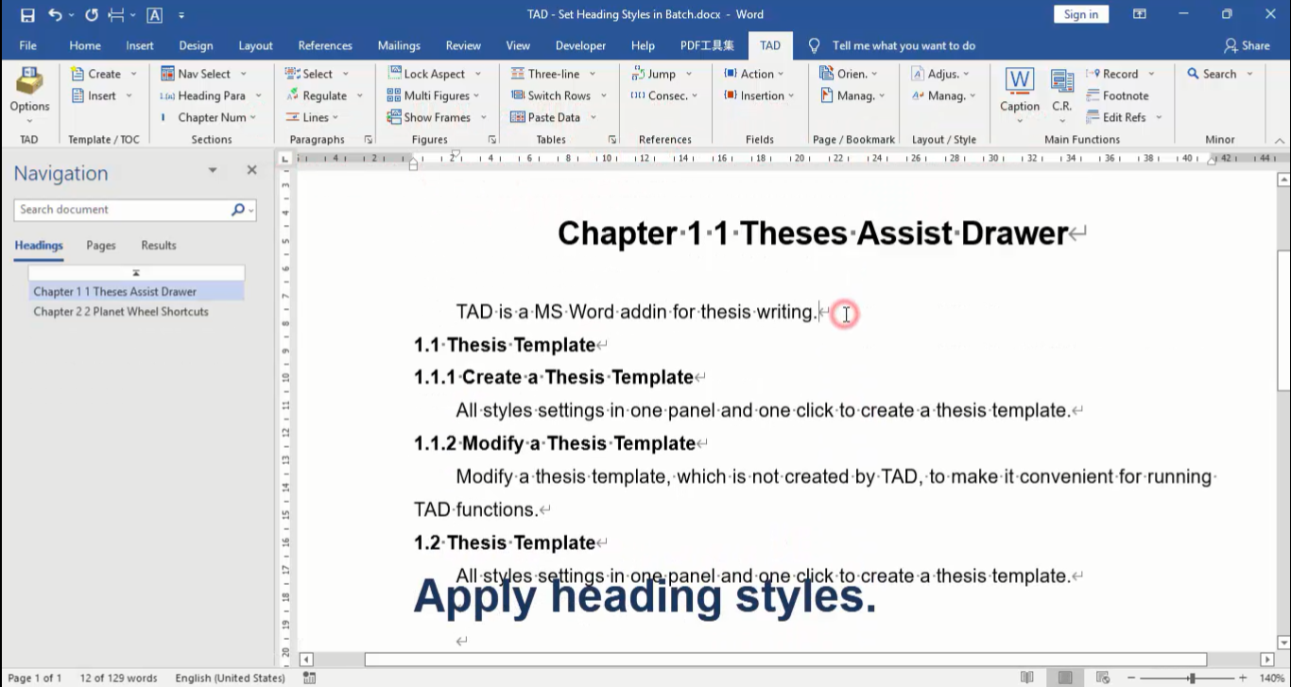Click the Lines tool icon

292,117
